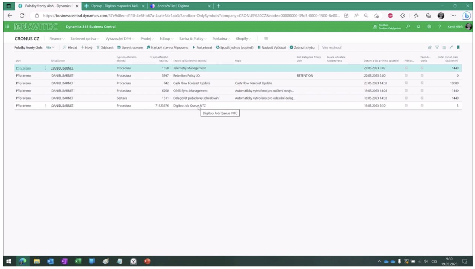The width and height of the screenshot is (475, 269).
Task: Expand the Vykazování DPH menu
Action: click(x=119, y=38)
